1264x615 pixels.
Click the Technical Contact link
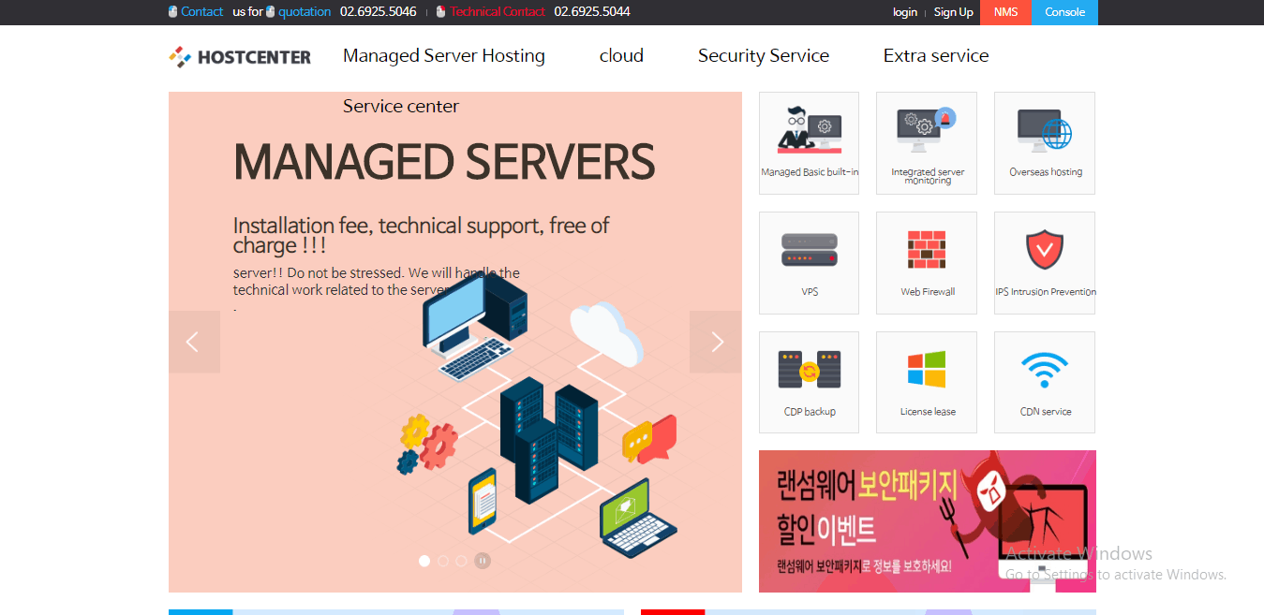498,12
